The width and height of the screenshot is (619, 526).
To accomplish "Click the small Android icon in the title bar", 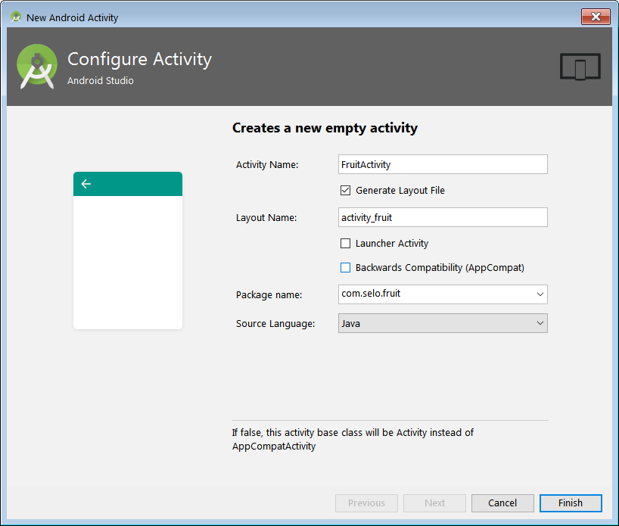I will pyautogui.click(x=16, y=17).
